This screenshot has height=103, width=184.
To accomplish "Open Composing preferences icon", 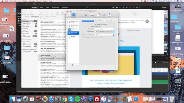I will pyautogui.click(x=98, y=15).
